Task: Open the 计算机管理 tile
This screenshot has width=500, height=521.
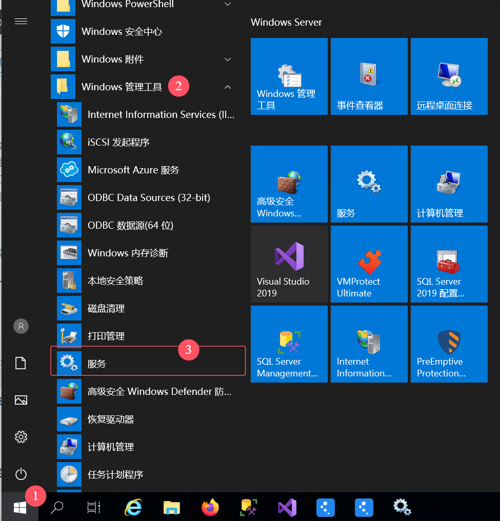Action: [449, 184]
